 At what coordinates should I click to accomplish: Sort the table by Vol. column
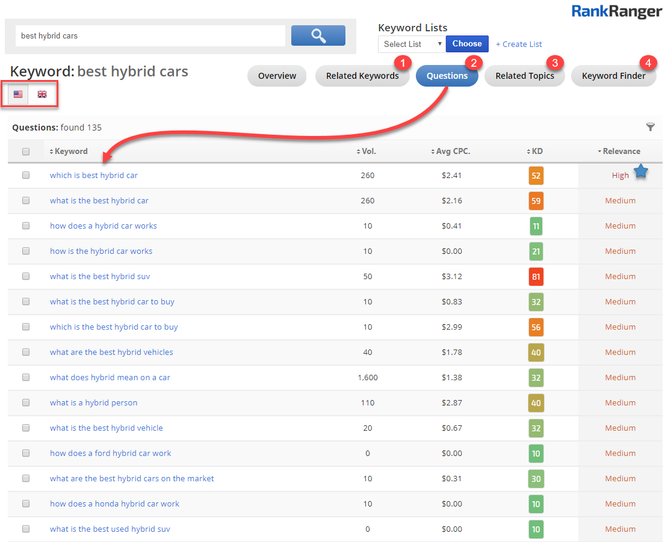click(366, 152)
